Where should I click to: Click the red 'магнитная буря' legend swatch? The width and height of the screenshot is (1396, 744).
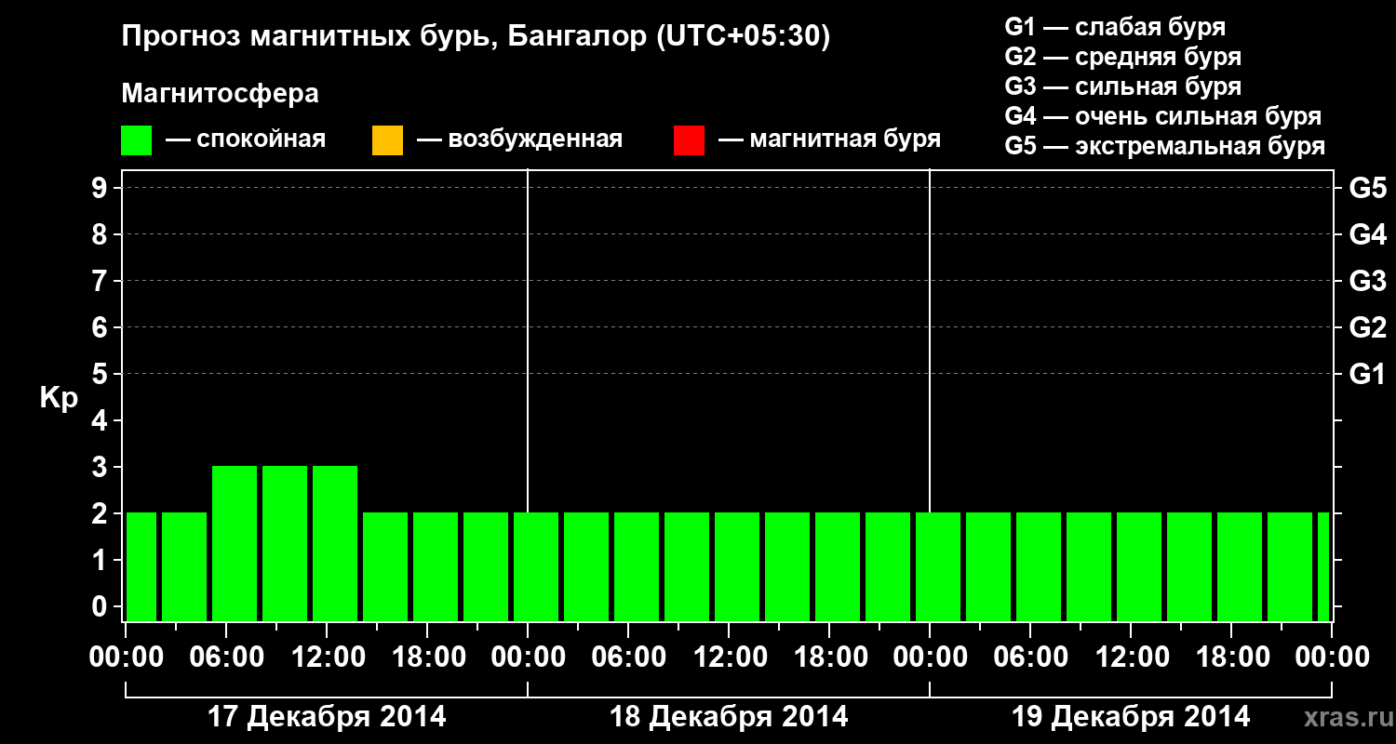[689, 140]
